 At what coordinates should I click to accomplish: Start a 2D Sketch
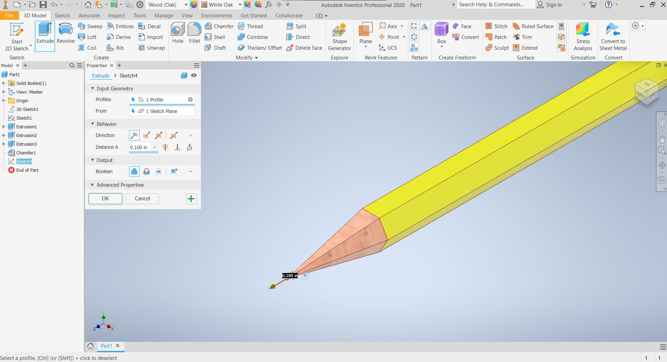pos(17,37)
